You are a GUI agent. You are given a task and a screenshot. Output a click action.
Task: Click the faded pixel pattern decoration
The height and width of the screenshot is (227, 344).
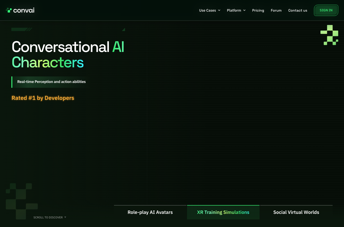click(x=22, y=201)
